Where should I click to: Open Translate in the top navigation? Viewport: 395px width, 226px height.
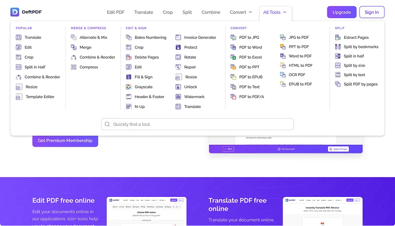coord(144,12)
